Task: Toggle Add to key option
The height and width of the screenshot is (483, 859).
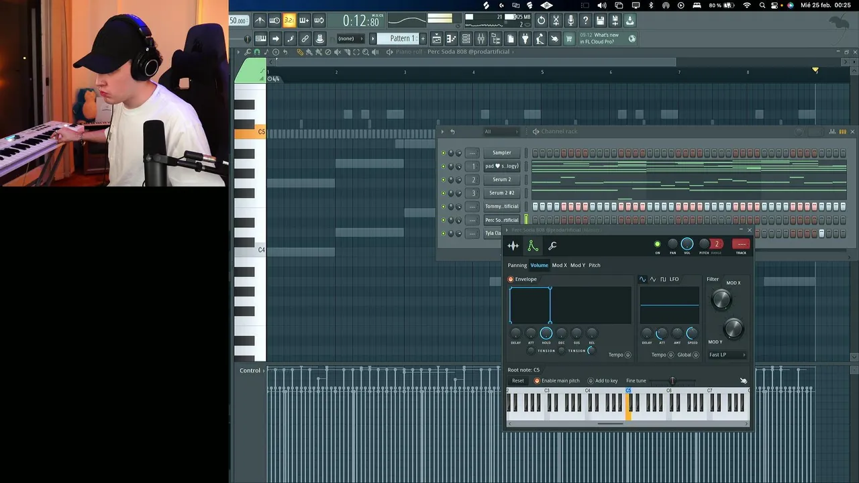Action: tap(591, 380)
